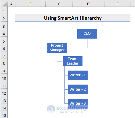Screen dimensions: 135x118
Task: Select the Writer - 2 box
Action: pos(78,89)
